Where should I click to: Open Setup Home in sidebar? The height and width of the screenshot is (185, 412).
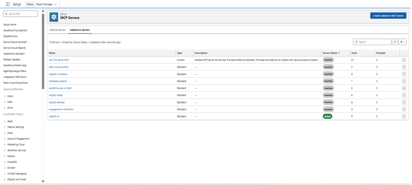10,25
